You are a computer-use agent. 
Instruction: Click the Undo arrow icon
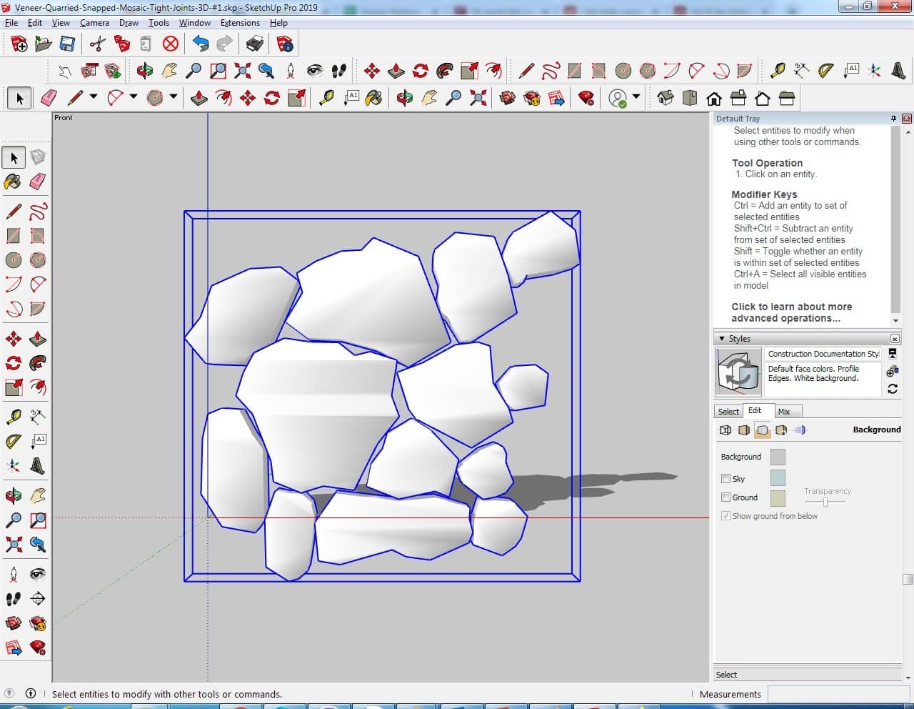click(201, 44)
